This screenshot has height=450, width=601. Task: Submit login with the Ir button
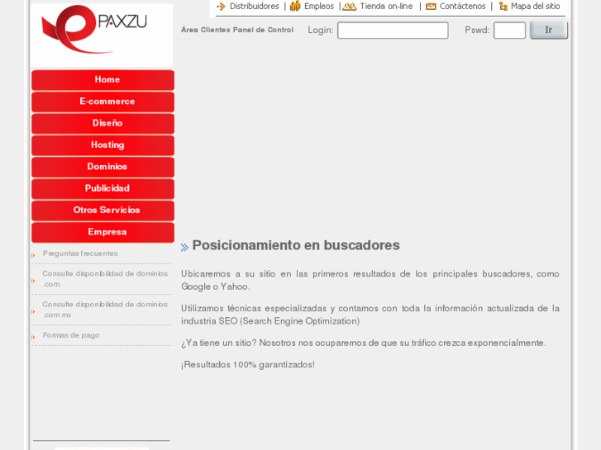548,30
